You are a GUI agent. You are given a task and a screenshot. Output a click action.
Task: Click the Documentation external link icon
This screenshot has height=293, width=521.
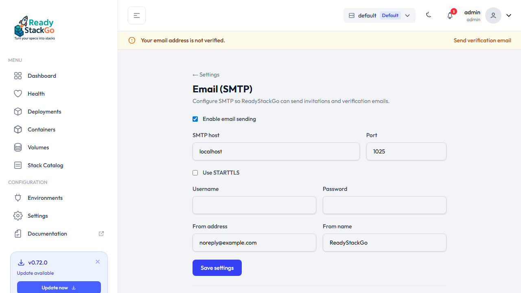(x=101, y=234)
